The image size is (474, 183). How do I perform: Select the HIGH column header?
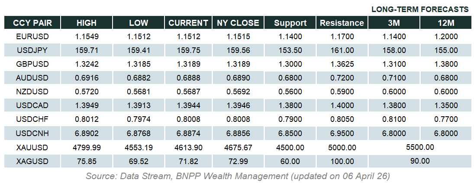coord(87,23)
